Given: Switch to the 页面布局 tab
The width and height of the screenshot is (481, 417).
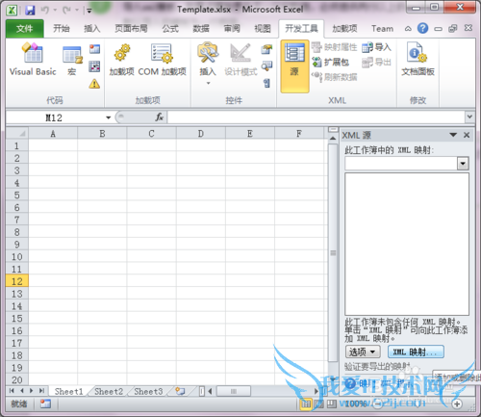Looking at the screenshot, I should (x=131, y=29).
